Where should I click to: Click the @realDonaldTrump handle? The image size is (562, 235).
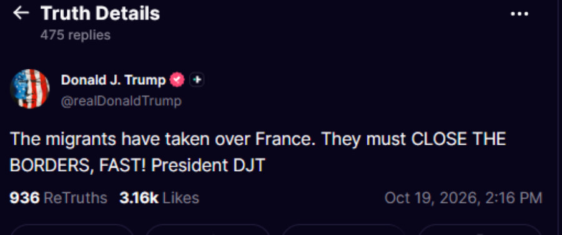click(x=121, y=101)
